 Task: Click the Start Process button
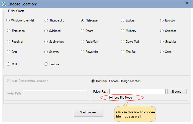(x=88, y=112)
